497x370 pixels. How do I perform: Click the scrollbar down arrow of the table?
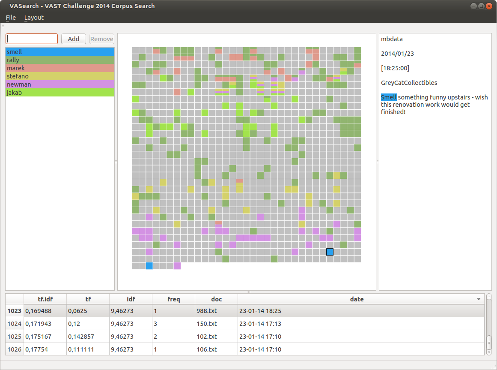pos(489,352)
